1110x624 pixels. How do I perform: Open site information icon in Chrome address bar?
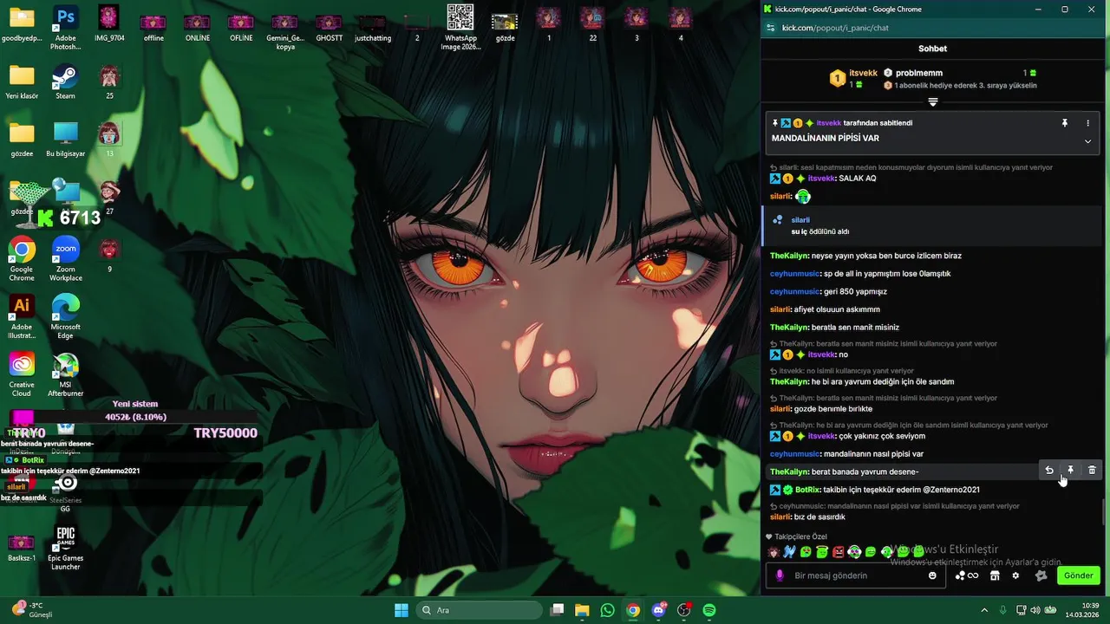pos(770,28)
